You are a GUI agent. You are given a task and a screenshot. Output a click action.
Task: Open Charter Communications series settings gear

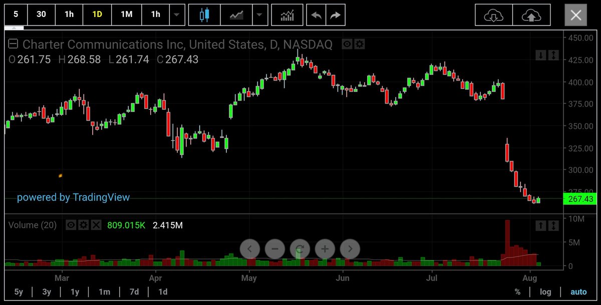click(x=360, y=44)
